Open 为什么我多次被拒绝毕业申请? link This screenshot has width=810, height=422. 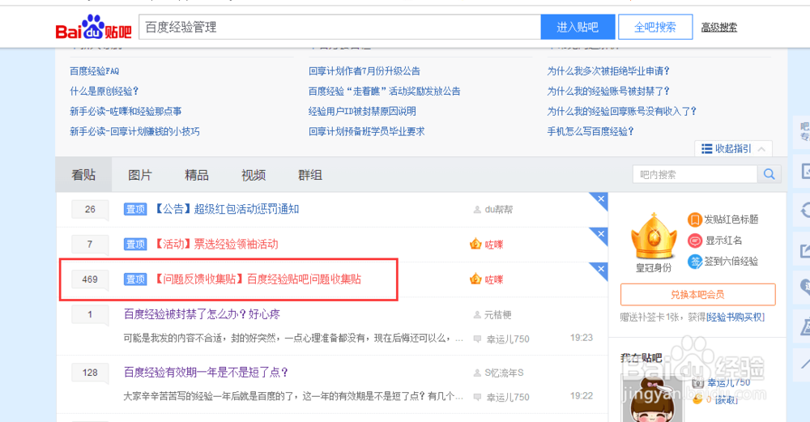click(608, 71)
